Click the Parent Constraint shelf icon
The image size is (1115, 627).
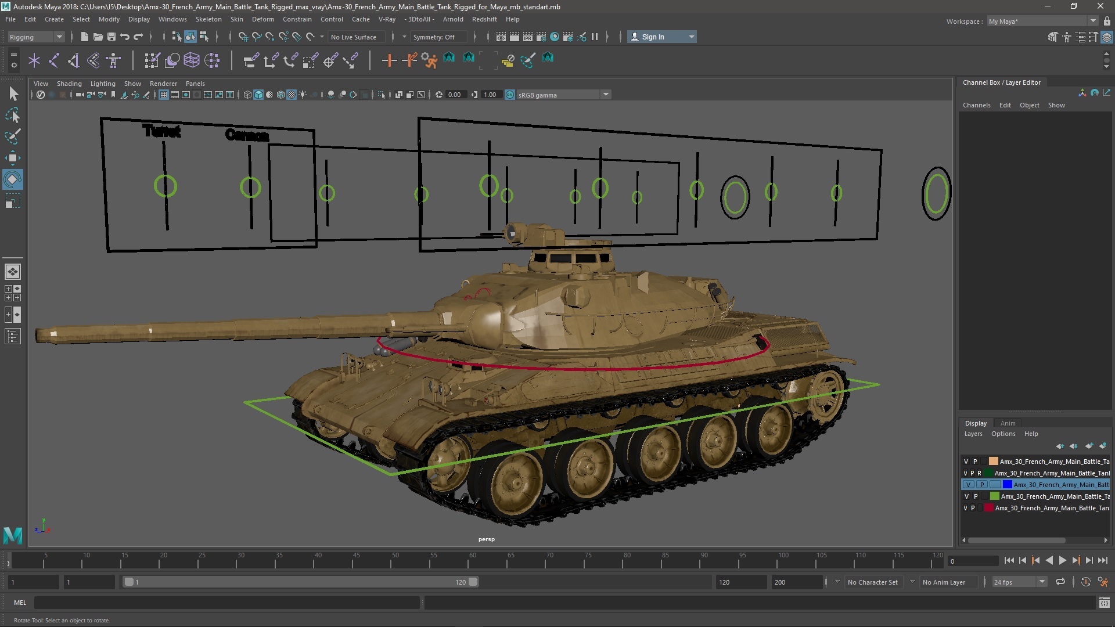251,60
